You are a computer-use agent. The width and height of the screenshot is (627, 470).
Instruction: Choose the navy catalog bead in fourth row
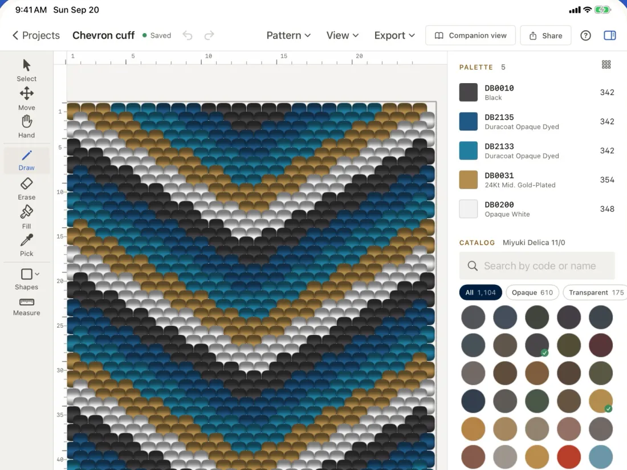pyautogui.click(x=473, y=401)
